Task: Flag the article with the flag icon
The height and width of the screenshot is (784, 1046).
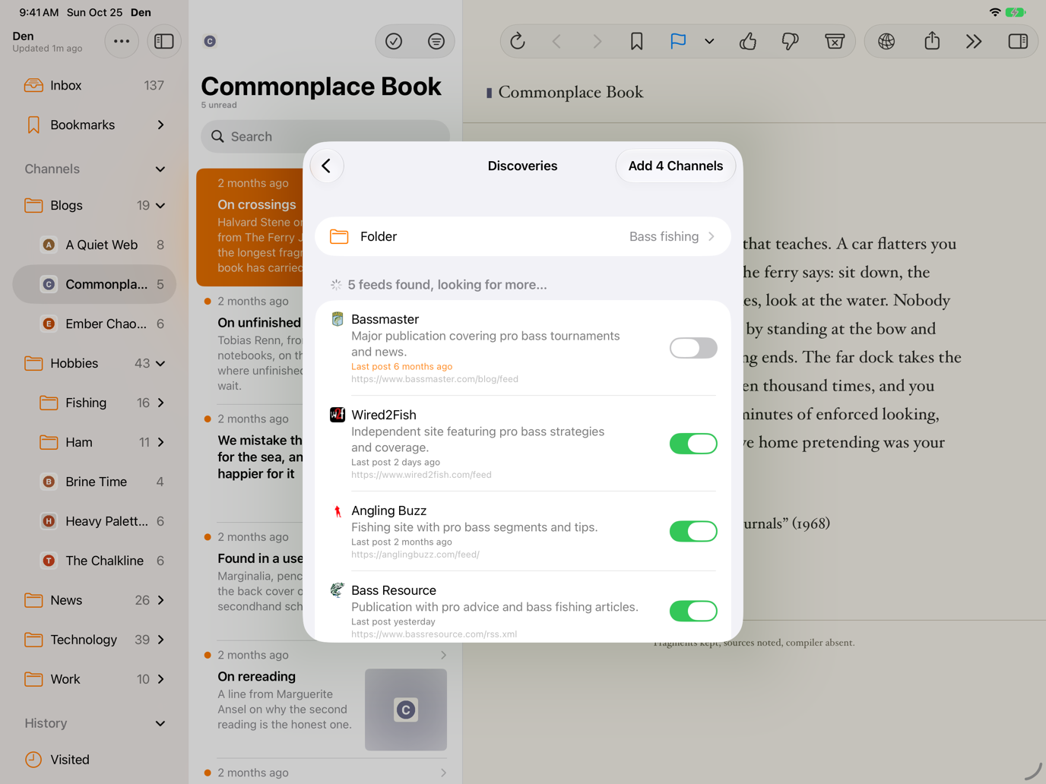Action: (x=678, y=41)
